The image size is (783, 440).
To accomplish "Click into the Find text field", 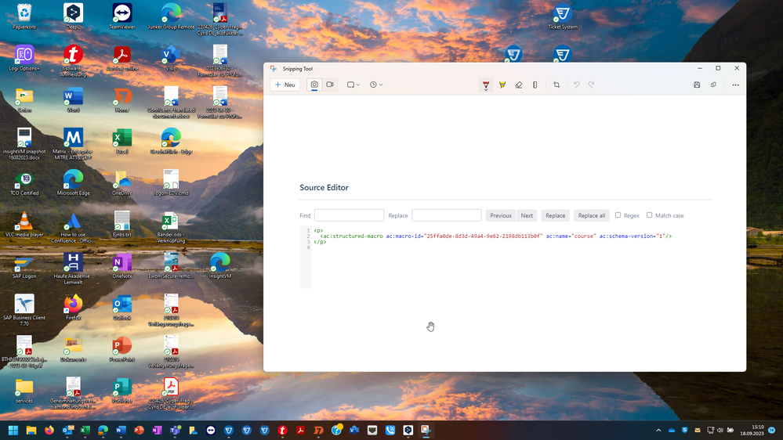I will pos(349,215).
